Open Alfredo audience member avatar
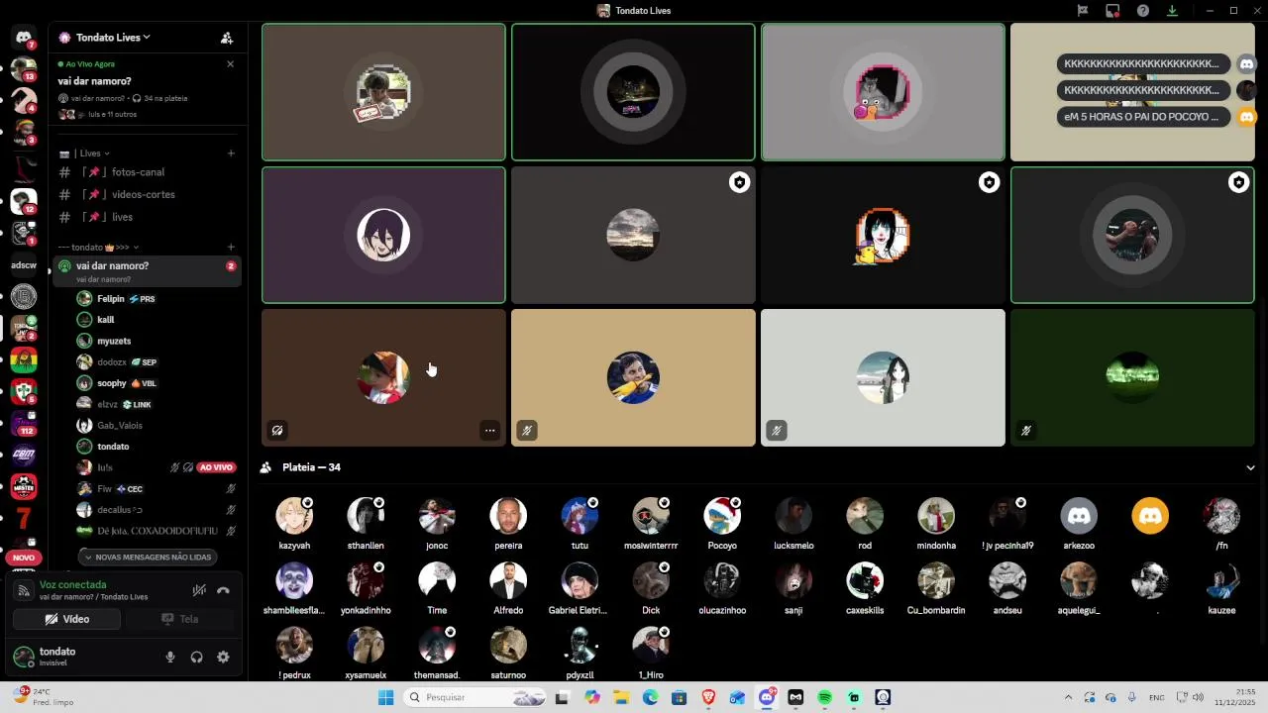The height and width of the screenshot is (713, 1268). (x=508, y=581)
